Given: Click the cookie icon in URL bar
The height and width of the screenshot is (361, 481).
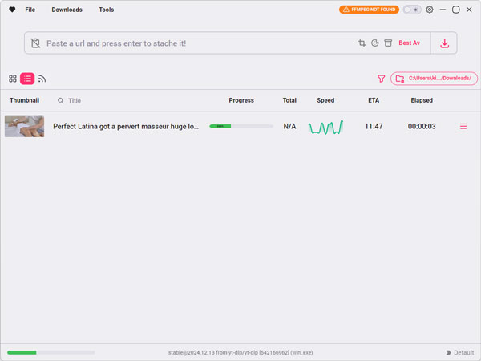Looking at the screenshot, I should pyautogui.click(x=375, y=43).
